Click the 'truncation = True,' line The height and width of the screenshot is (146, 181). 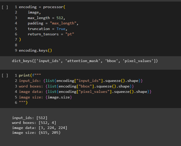[x=47, y=29]
